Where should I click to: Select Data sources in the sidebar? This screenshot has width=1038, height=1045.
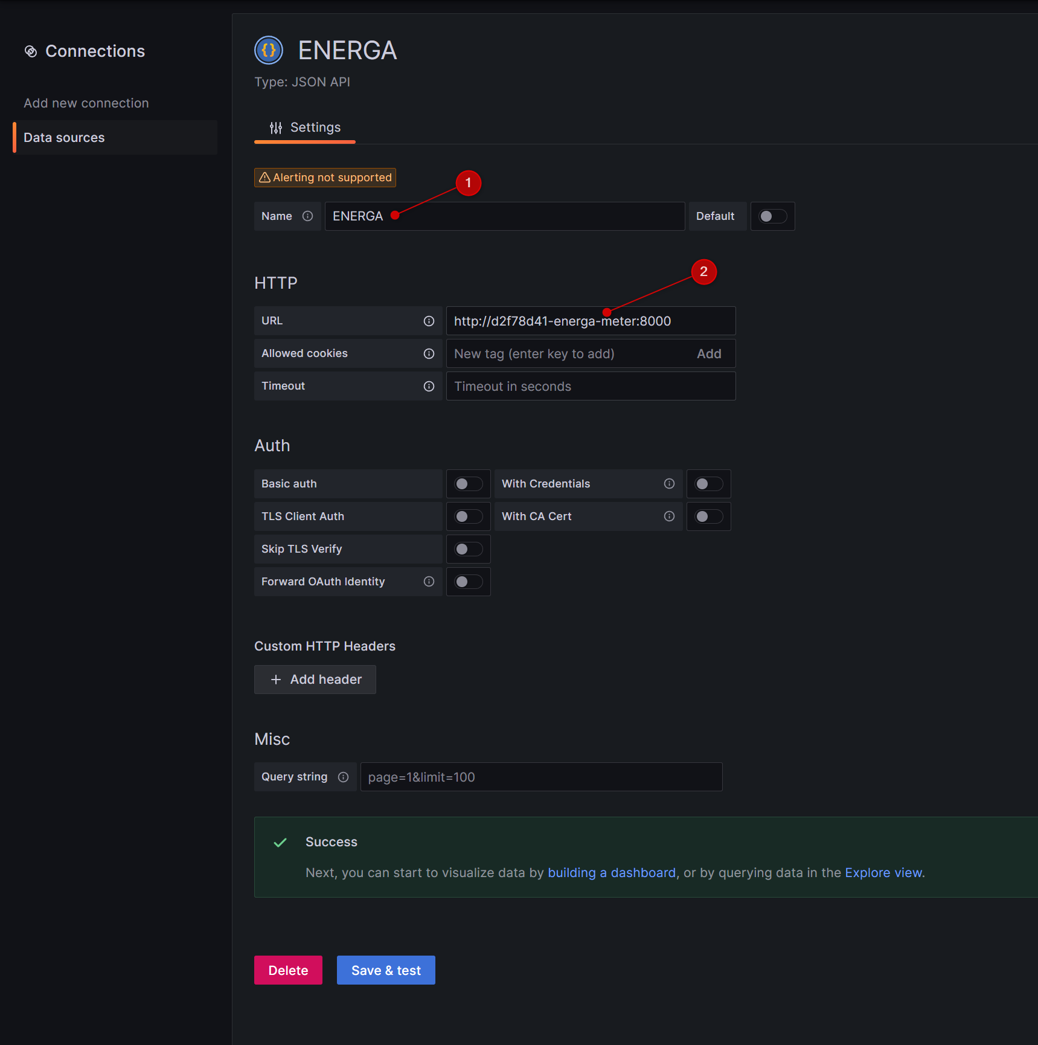[x=63, y=137]
